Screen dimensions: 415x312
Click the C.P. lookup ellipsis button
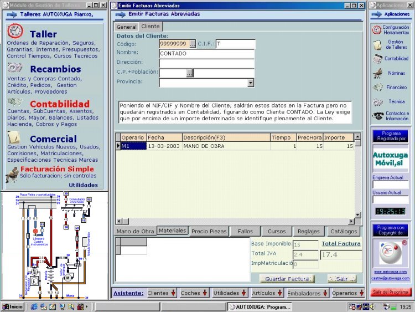pos(189,73)
